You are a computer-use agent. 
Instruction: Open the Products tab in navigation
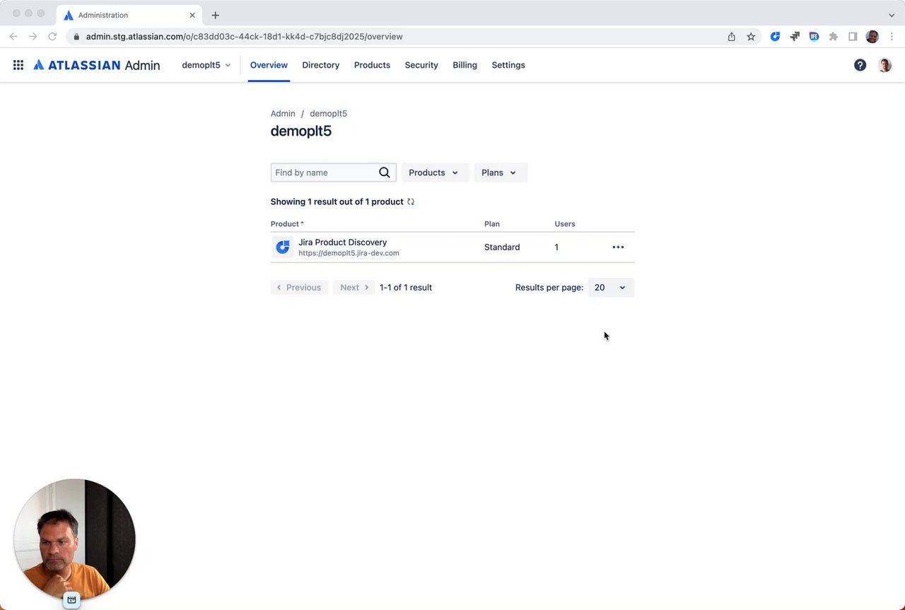pyautogui.click(x=372, y=65)
